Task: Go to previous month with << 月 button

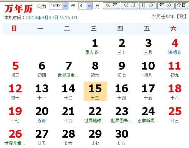Action: (x=130, y=6)
